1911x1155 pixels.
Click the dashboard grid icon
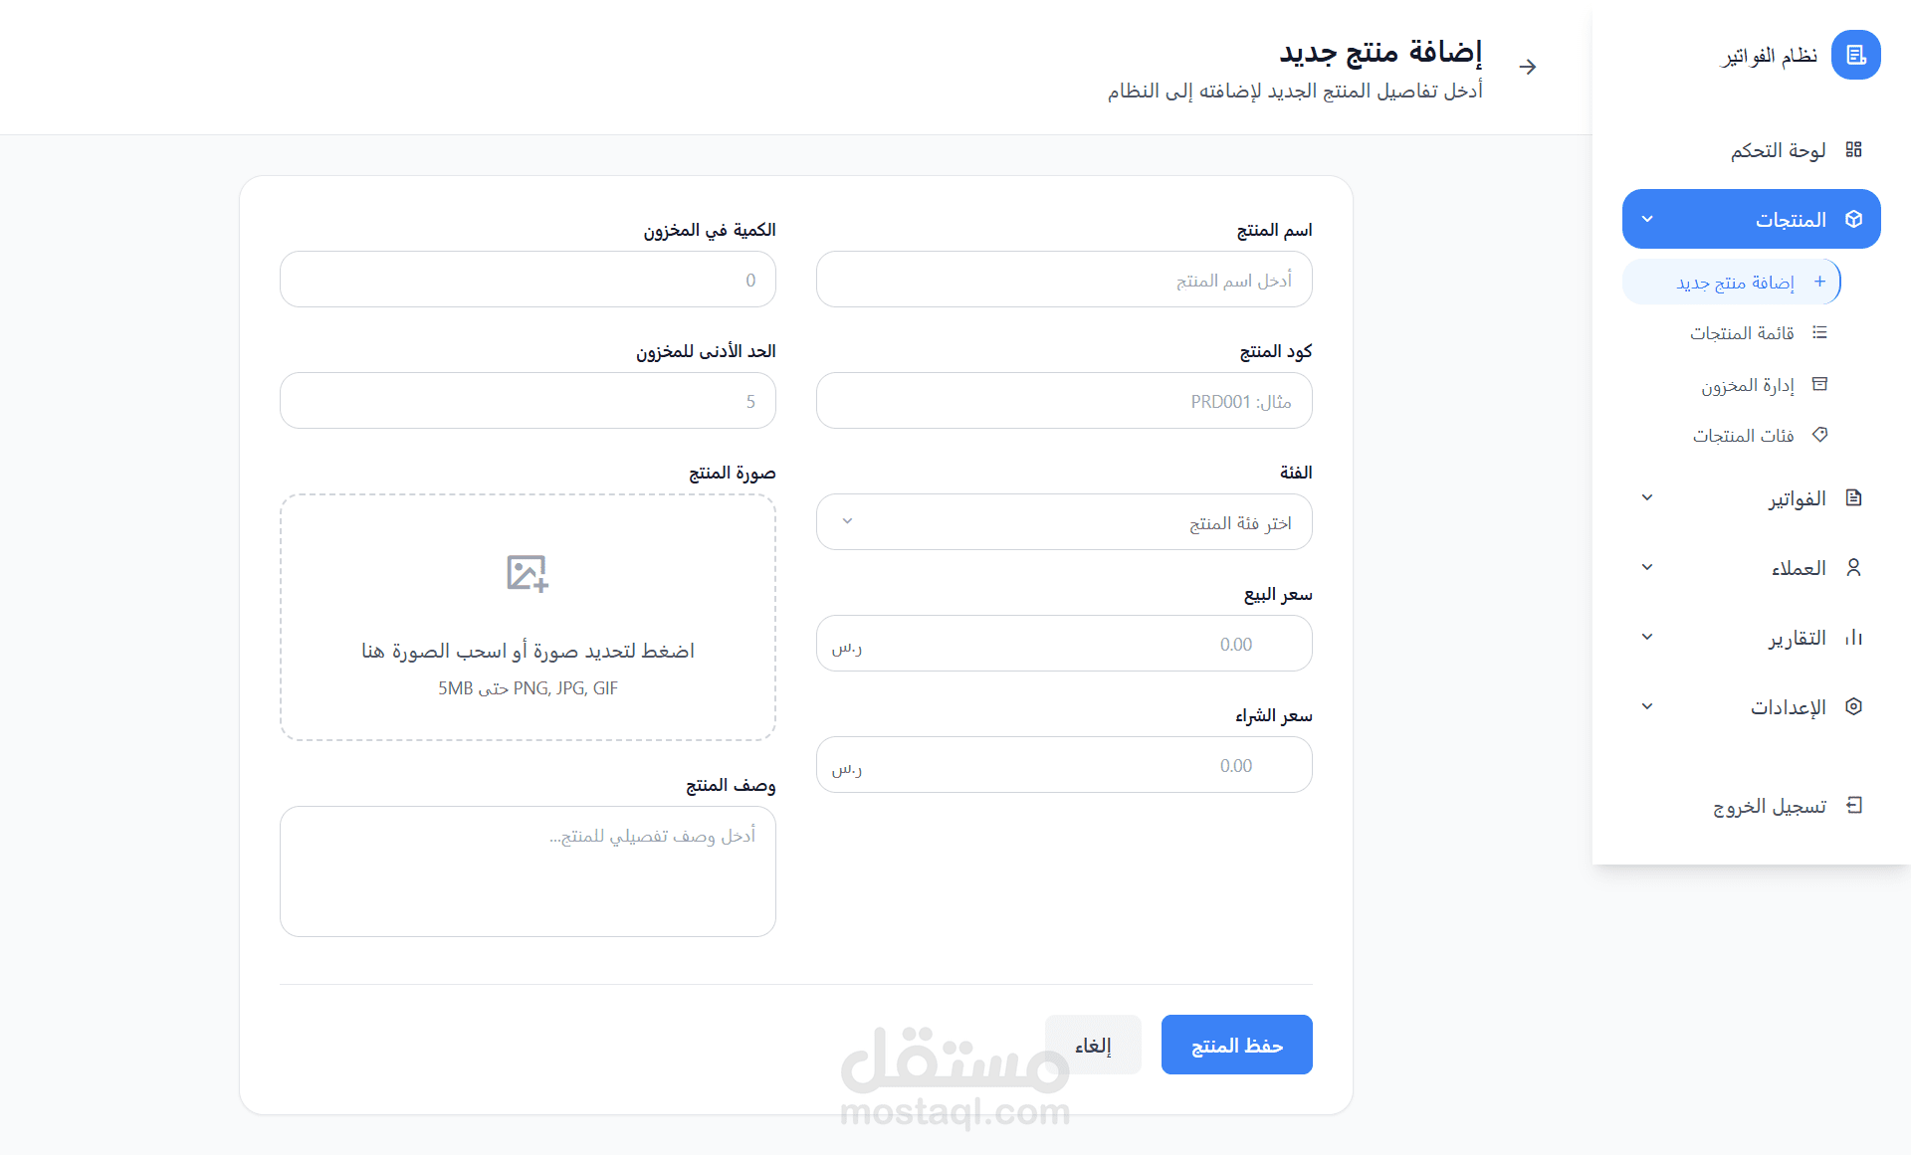point(1853,149)
